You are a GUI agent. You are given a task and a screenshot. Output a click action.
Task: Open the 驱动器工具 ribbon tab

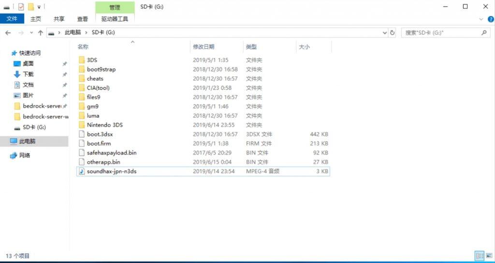pos(115,19)
